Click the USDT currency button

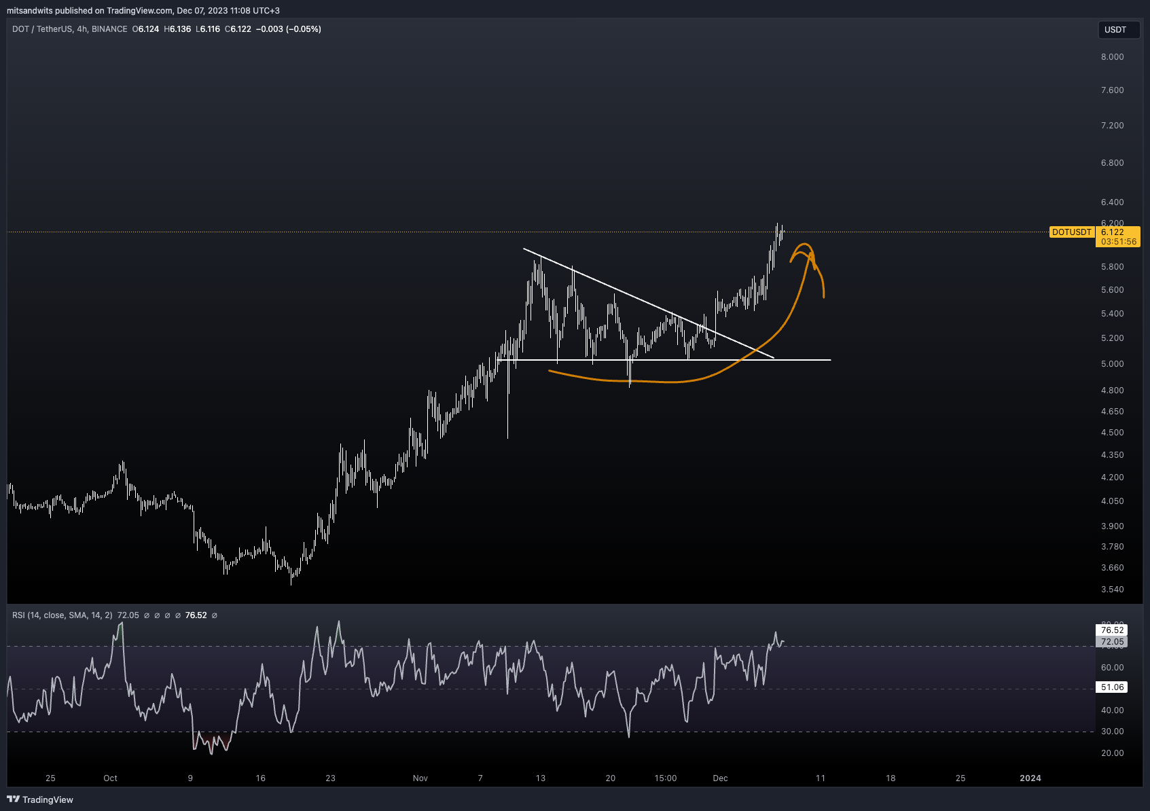[1119, 30]
